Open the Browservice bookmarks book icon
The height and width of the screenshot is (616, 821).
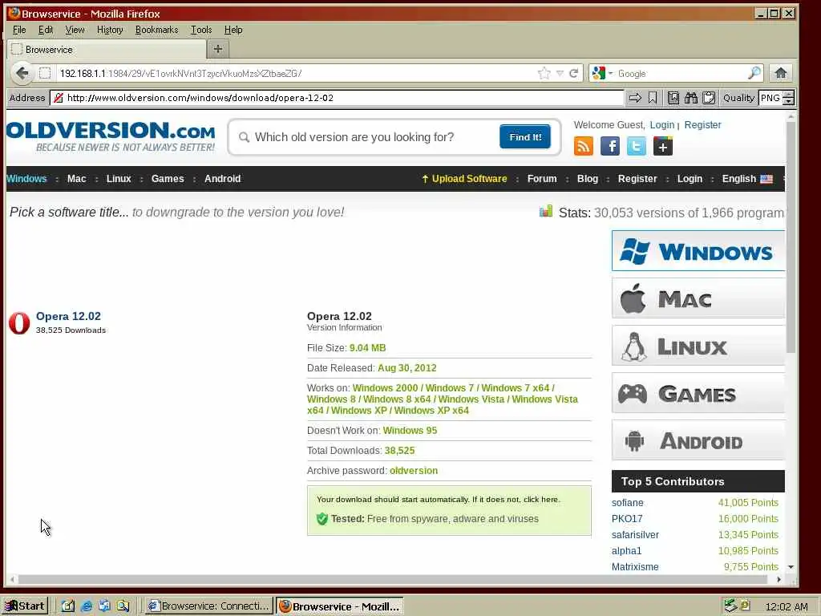[673, 98]
